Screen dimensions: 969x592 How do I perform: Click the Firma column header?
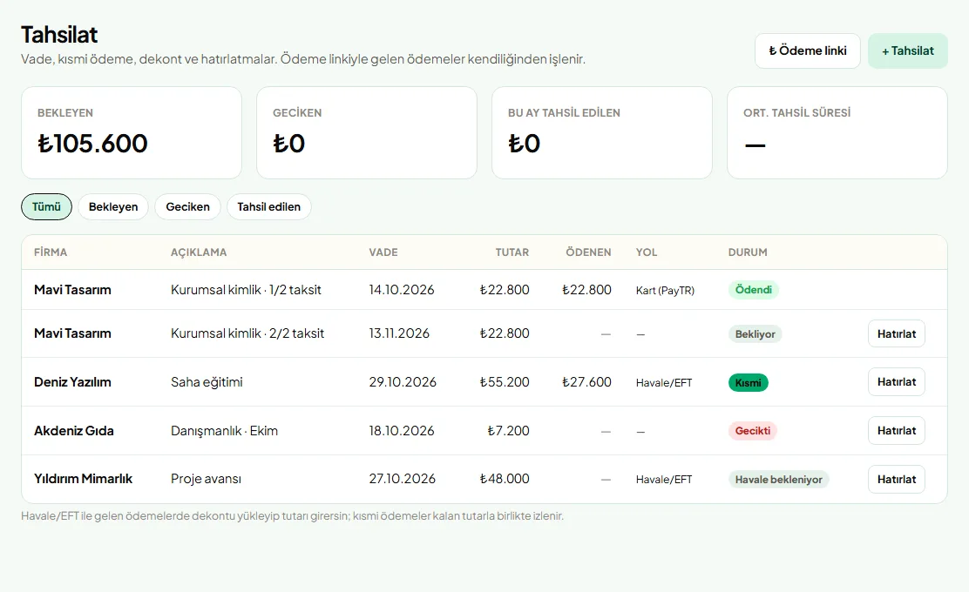pyautogui.click(x=51, y=252)
